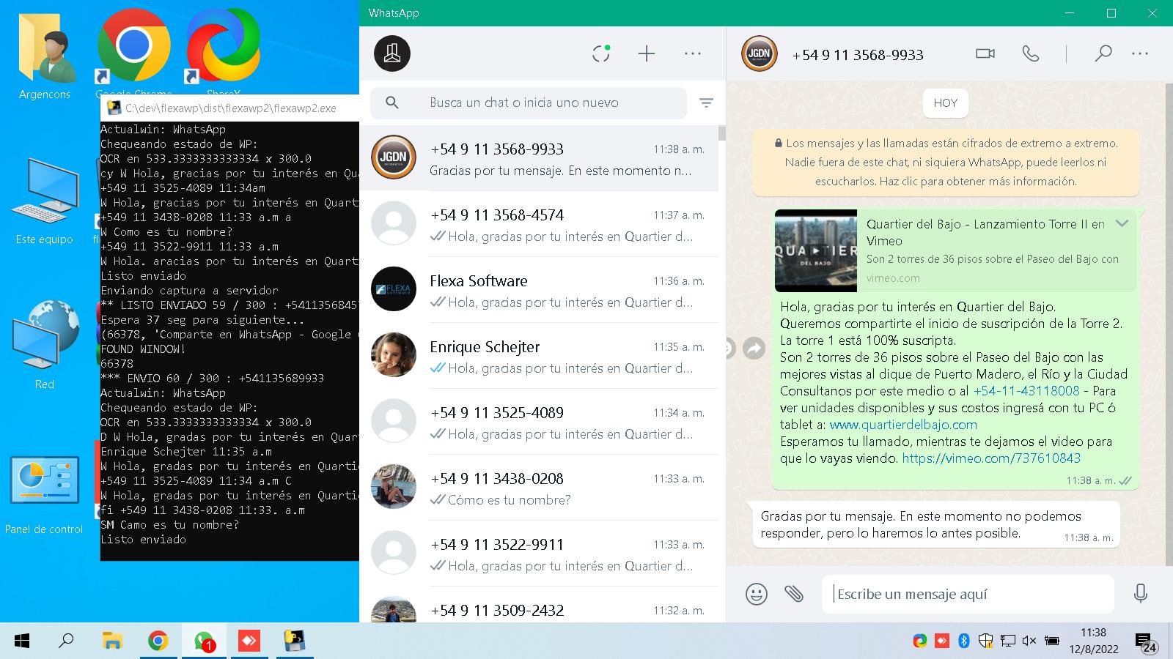1173x659 pixels.
Task: Open the +54 9 11 3522-9911 chat
Action: [539, 554]
